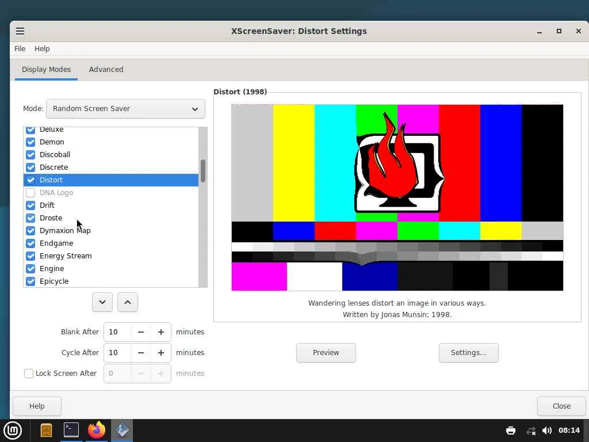Open the file manager from the taskbar
589x442 pixels.
pos(46,430)
